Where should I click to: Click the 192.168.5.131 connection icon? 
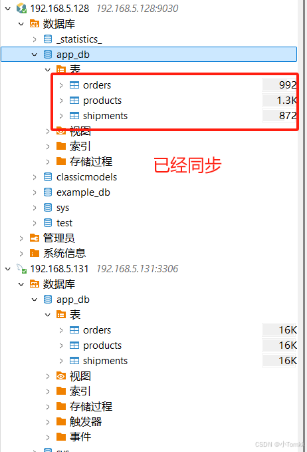(x=21, y=269)
